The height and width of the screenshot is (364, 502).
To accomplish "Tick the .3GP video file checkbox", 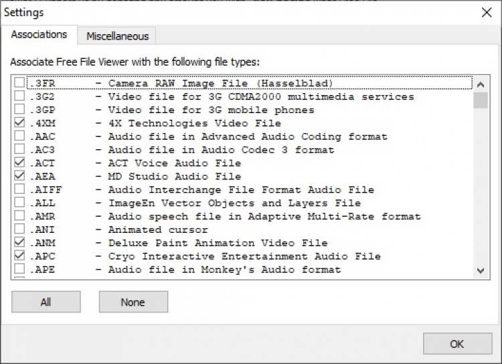I will [19, 110].
